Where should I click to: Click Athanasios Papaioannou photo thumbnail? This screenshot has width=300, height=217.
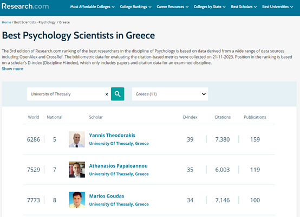click(x=77, y=170)
